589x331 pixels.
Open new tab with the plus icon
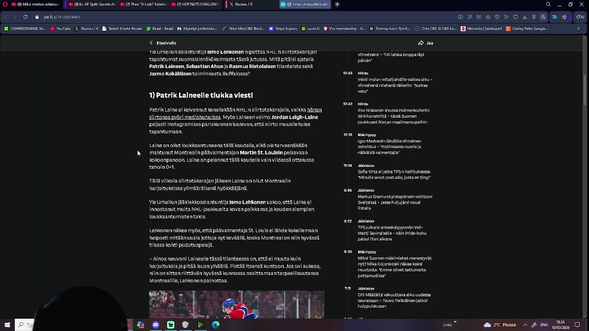point(337,4)
